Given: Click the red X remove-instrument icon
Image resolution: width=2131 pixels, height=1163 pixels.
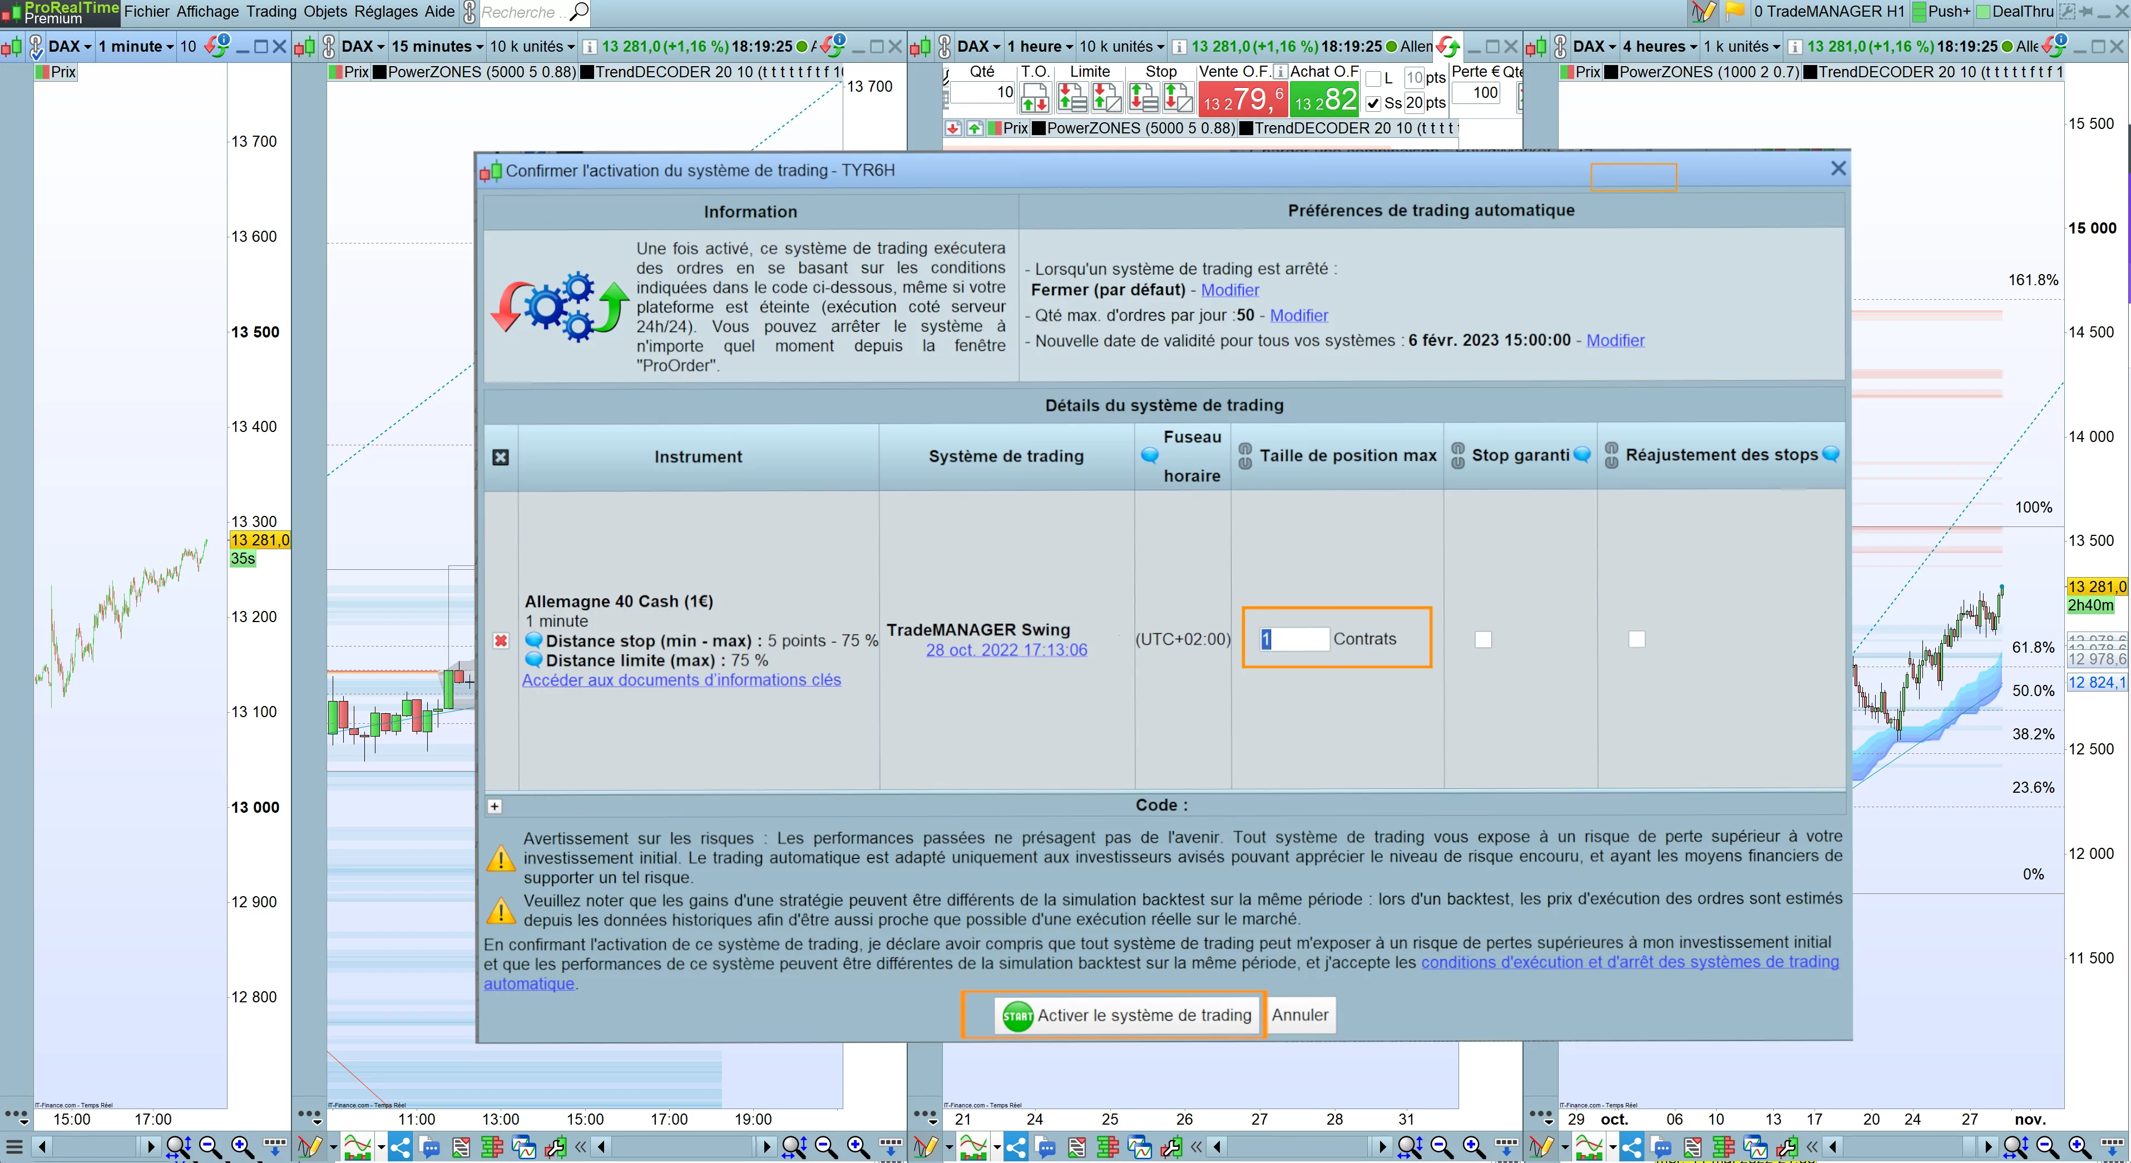Looking at the screenshot, I should pyautogui.click(x=501, y=640).
